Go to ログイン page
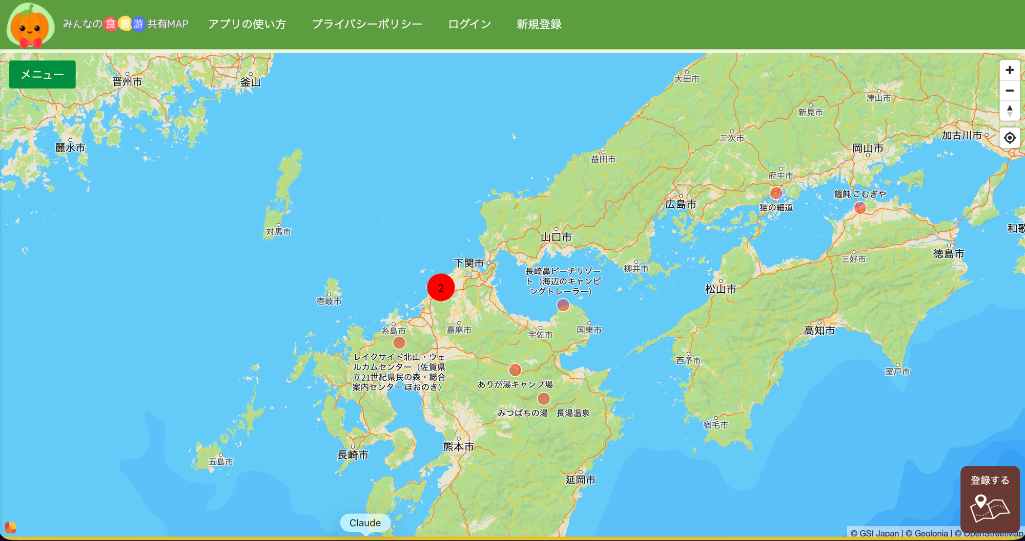This screenshot has width=1025, height=541. 469,24
